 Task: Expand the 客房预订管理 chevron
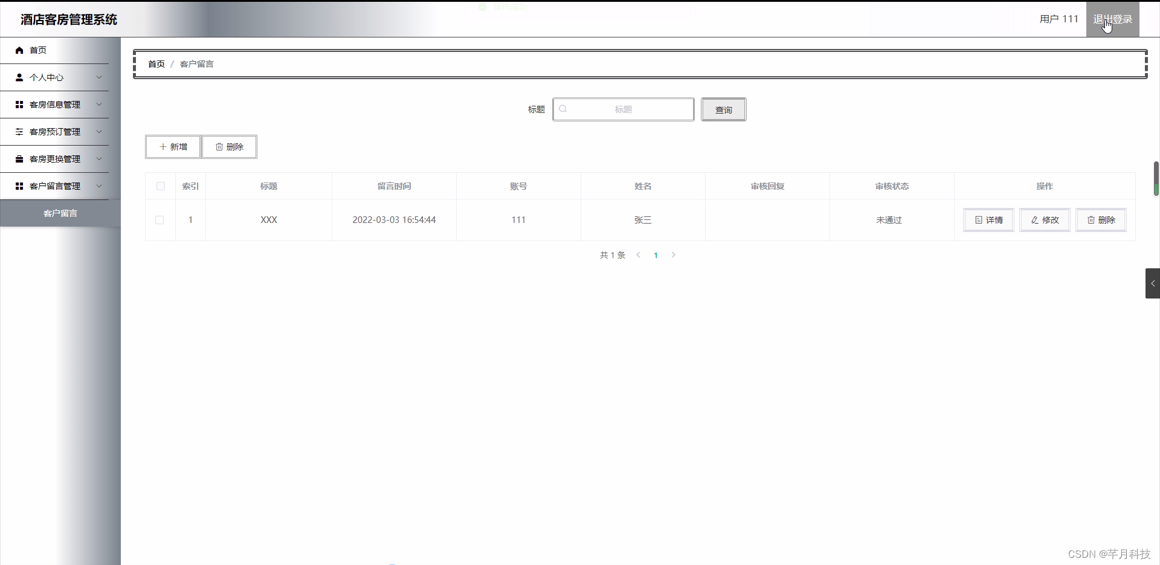coord(99,132)
